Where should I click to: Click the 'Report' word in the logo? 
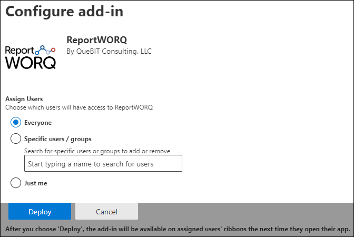click(19, 51)
